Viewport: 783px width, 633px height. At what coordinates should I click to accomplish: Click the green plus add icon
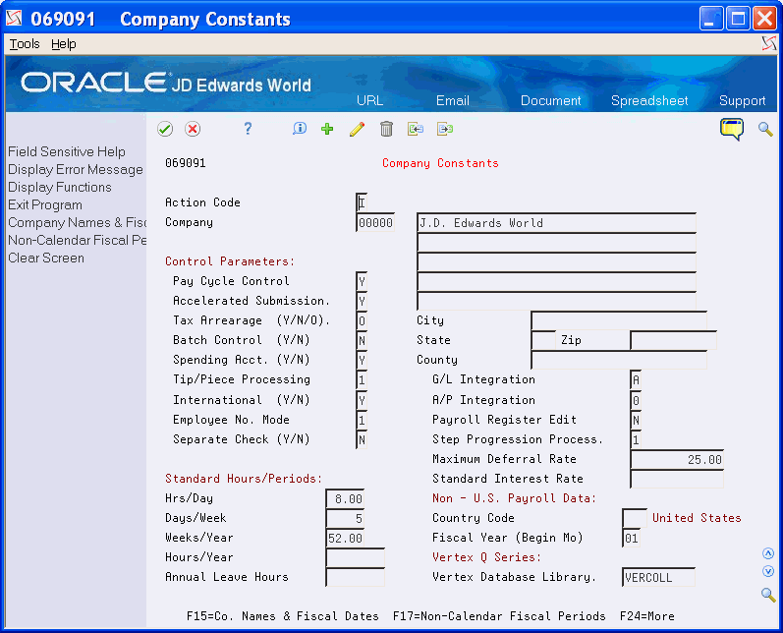(x=327, y=129)
